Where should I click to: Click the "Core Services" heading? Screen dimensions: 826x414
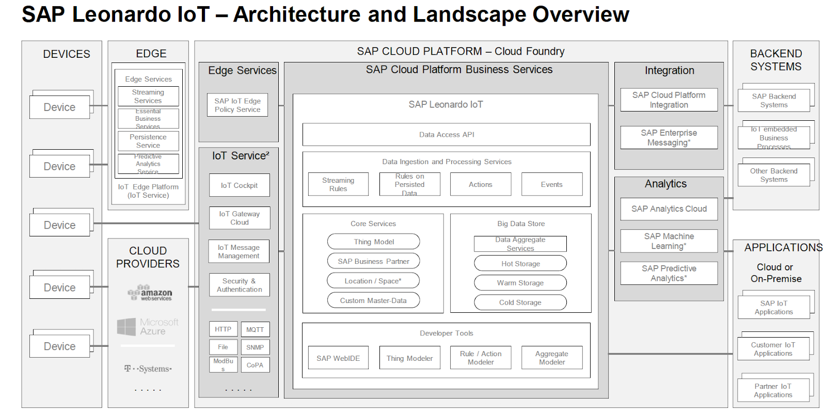tap(373, 224)
